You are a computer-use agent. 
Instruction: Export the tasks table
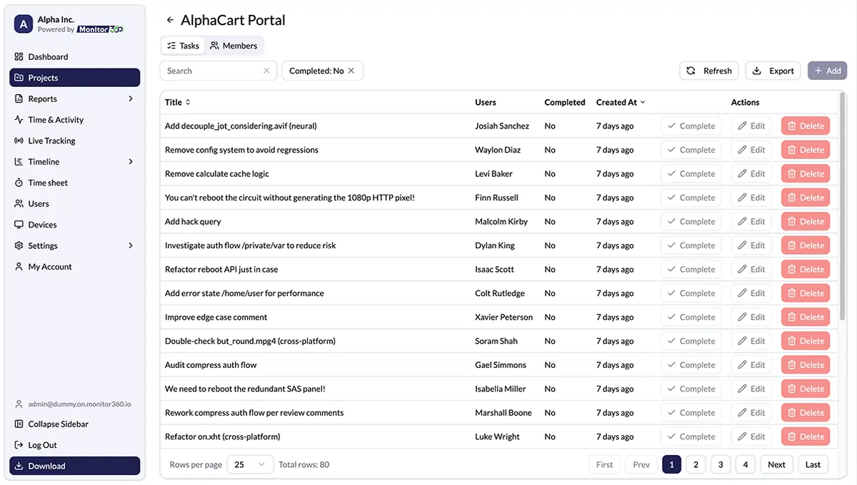(x=772, y=70)
